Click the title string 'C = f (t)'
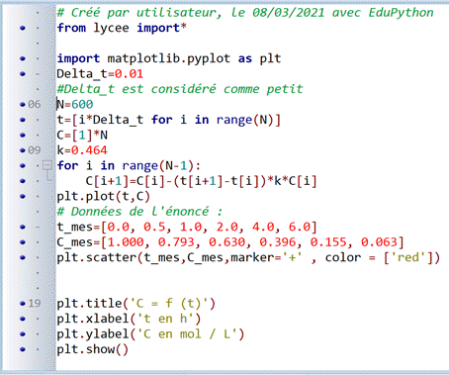 coord(169,303)
